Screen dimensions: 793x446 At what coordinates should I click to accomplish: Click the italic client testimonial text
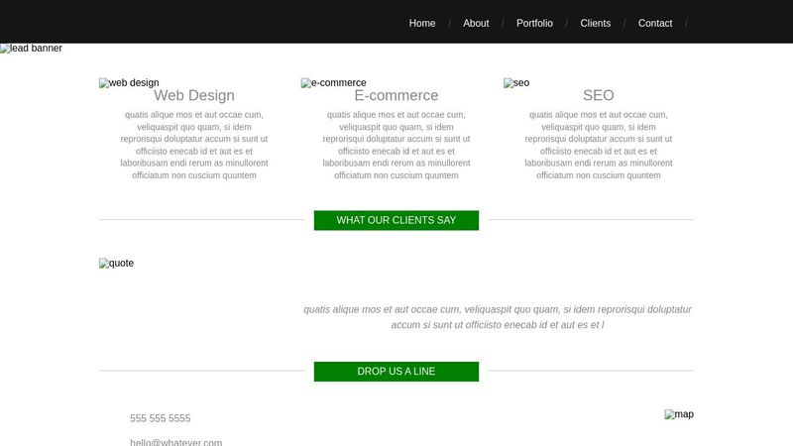pyautogui.click(x=498, y=317)
